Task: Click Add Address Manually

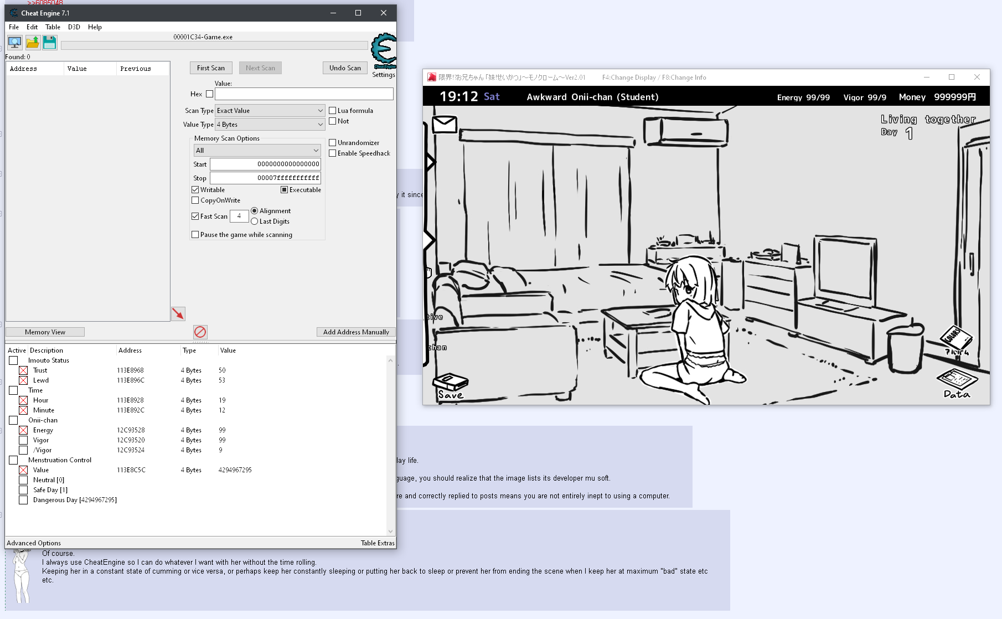Action: [x=356, y=332]
